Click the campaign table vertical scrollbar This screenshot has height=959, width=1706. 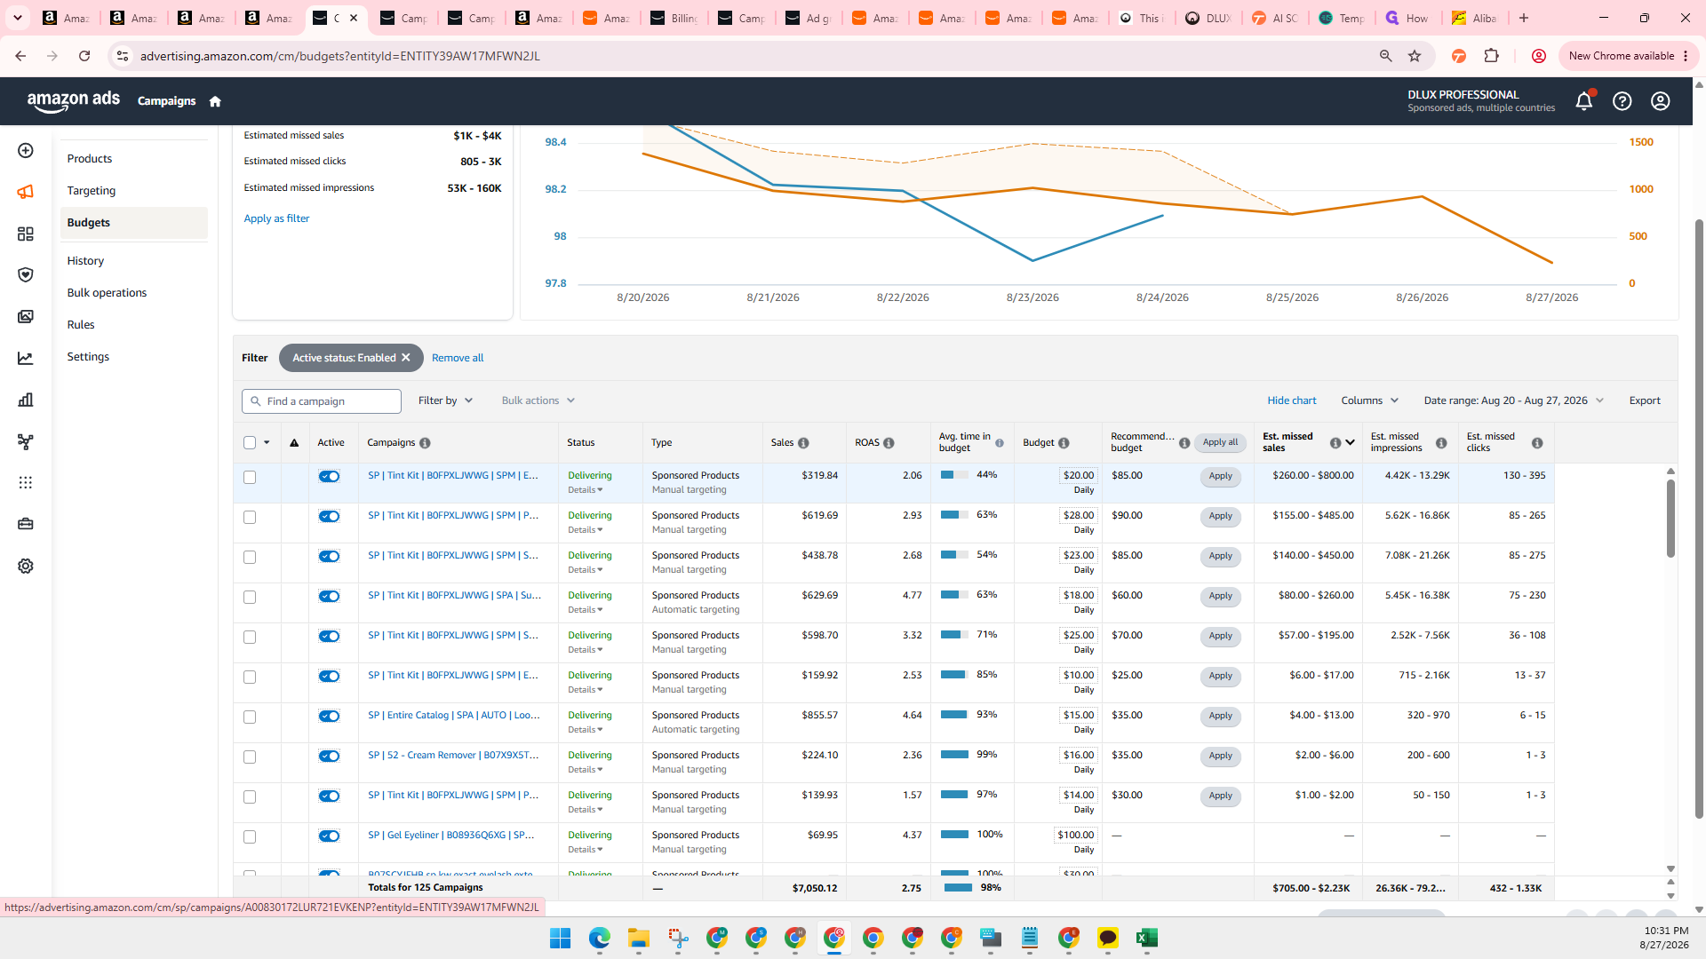[x=1670, y=519]
